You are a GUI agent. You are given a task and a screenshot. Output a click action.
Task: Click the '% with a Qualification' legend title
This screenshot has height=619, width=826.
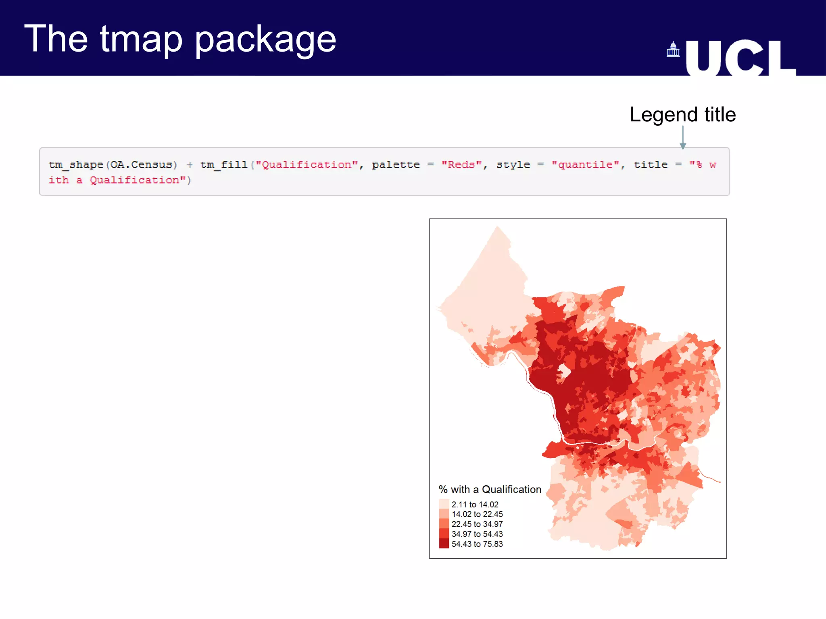[x=490, y=489]
